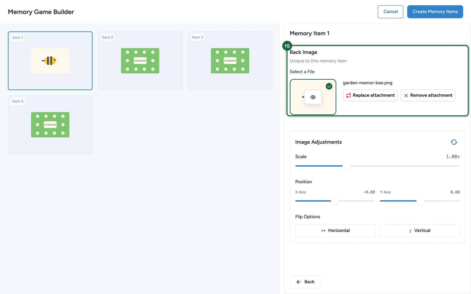The width and height of the screenshot is (471, 294).
Task: Select the Item 3 card
Action: coord(230,61)
